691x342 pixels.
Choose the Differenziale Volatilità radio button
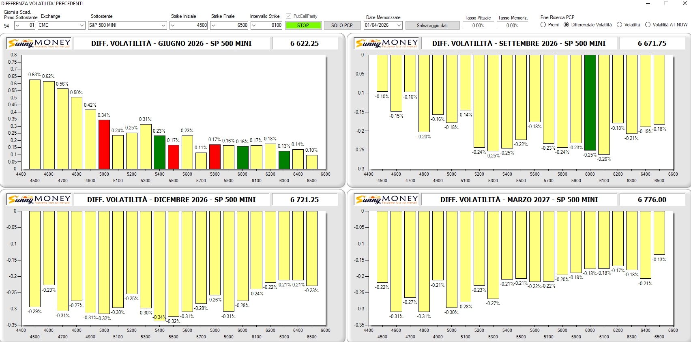[x=566, y=25]
